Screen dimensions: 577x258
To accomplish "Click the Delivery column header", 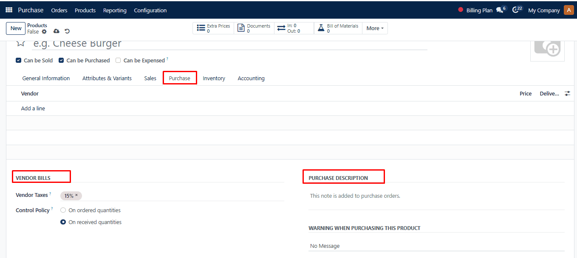I will coord(549,93).
